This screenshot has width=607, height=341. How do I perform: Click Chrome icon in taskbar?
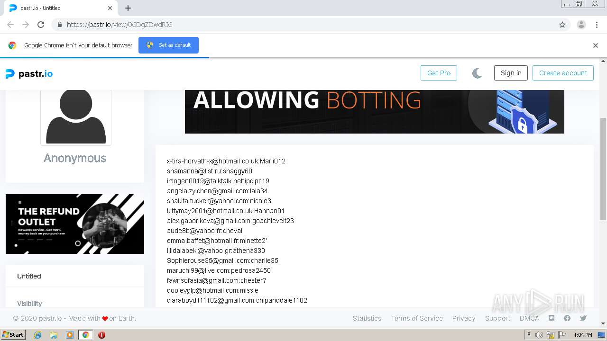pyautogui.click(x=85, y=335)
